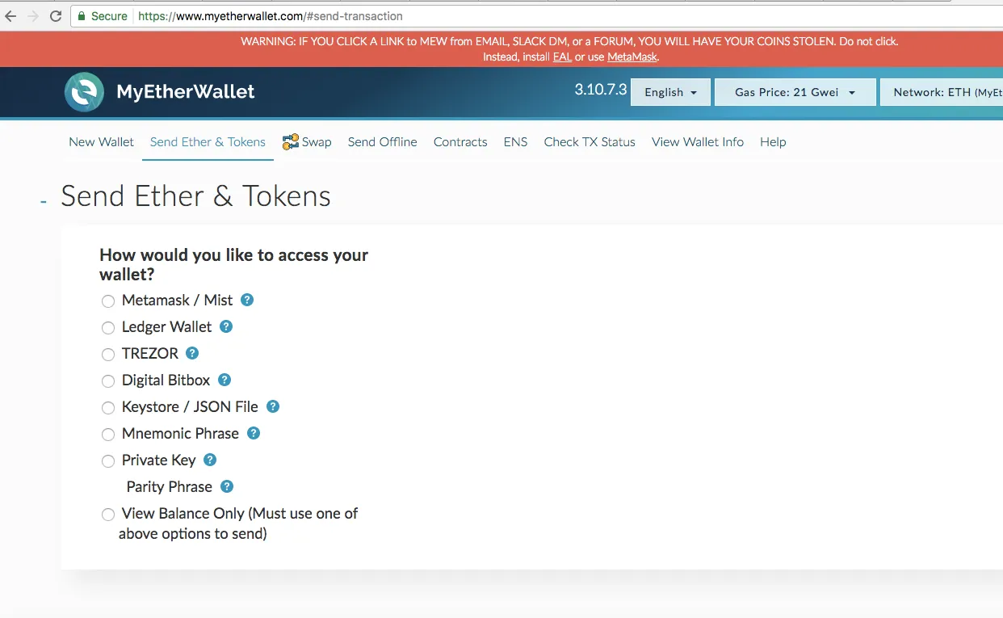The height and width of the screenshot is (618, 1003).
Task: Open Send Ether & Tokens tab
Action: (x=208, y=142)
